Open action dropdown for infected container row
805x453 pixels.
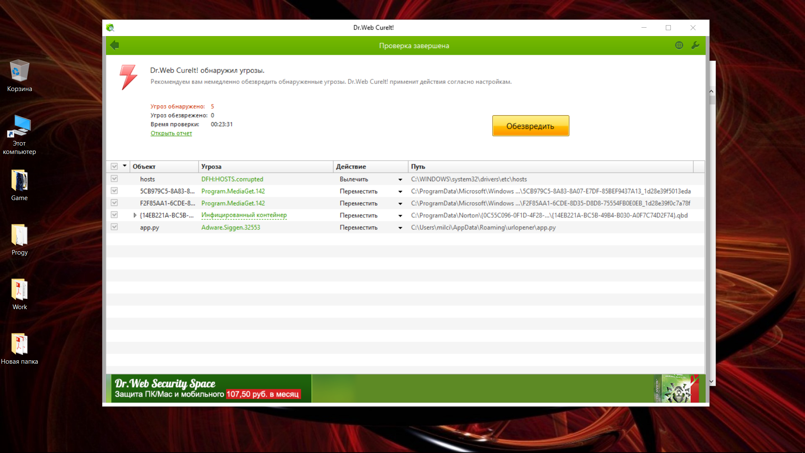(400, 216)
